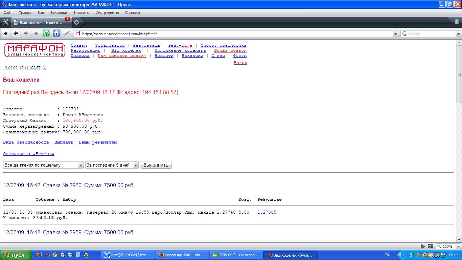
Task: Expand the address bar history dropdown
Action: (396, 34)
